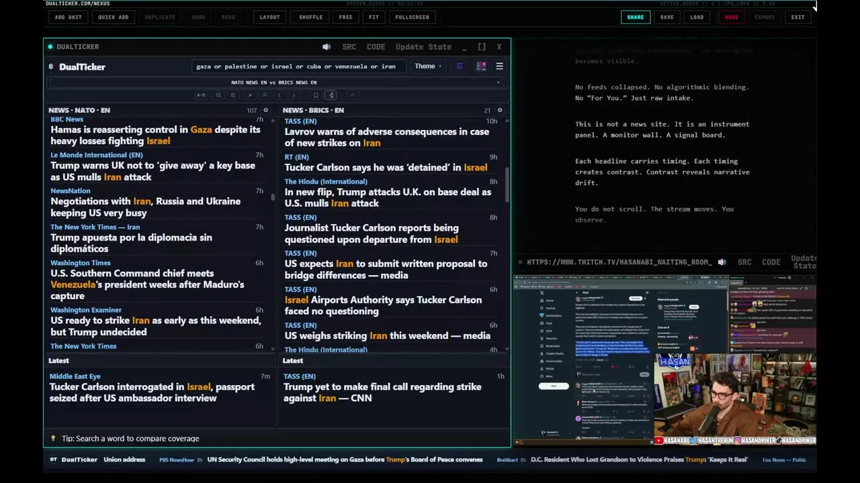Open the DualTicker hamburger menu
This screenshot has width=860, height=483.
pos(499,66)
